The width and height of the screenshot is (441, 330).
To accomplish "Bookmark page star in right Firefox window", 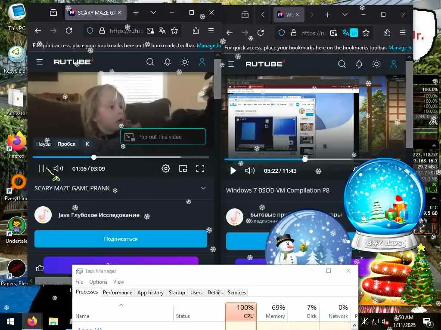I will [x=366, y=33].
